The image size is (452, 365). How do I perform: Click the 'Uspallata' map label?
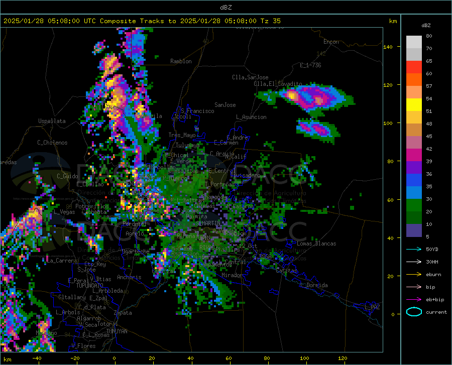[x=52, y=121]
